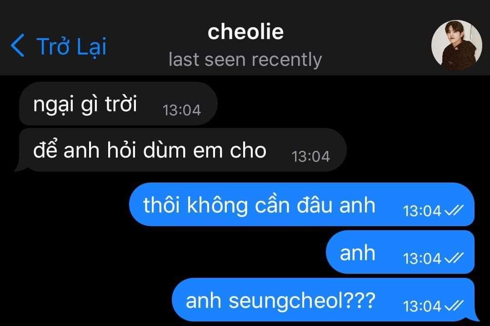Tap the timestamp on "để anh hỏi dùm em cho"

[x=310, y=157]
